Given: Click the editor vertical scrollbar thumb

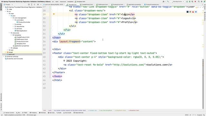Looking at the screenshot, I should [x=203, y=84].
